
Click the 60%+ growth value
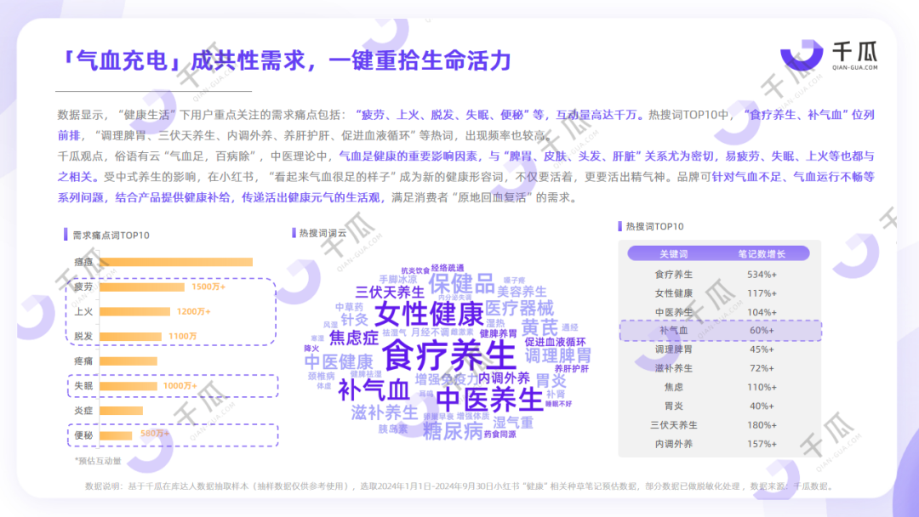point(762,331)
